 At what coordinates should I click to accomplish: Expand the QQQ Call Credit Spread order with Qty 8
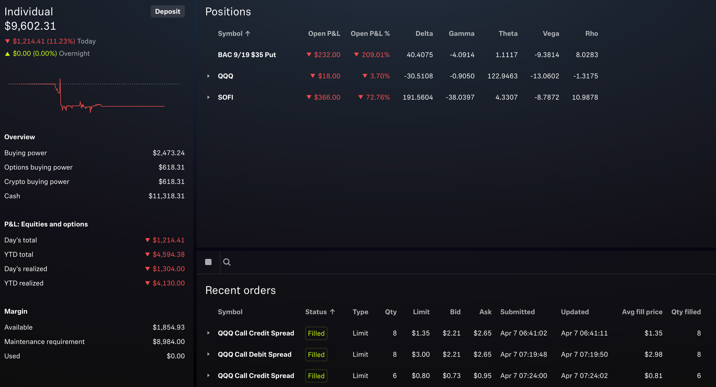(208, 333)
